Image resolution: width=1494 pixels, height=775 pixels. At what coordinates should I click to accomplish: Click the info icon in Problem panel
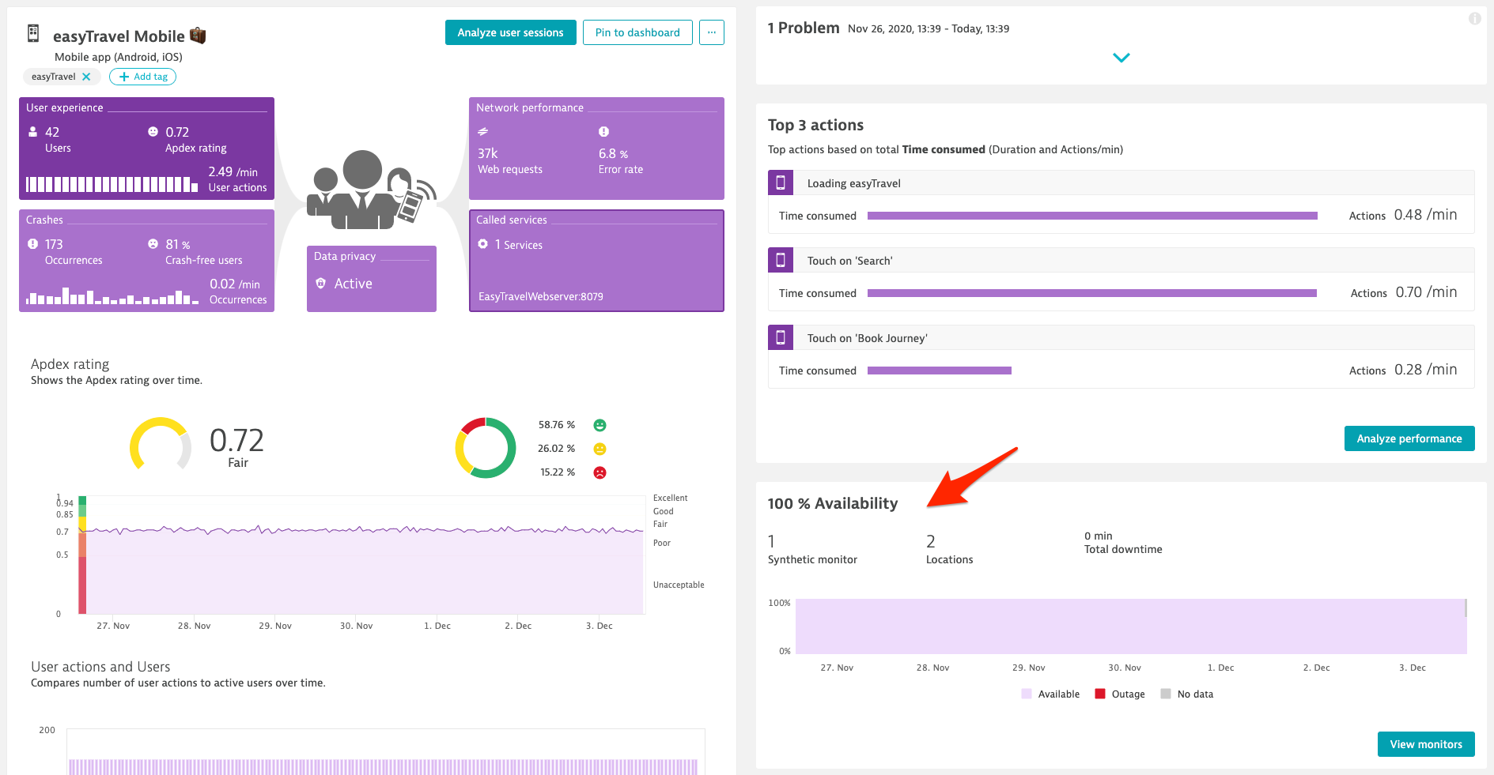1475,18
